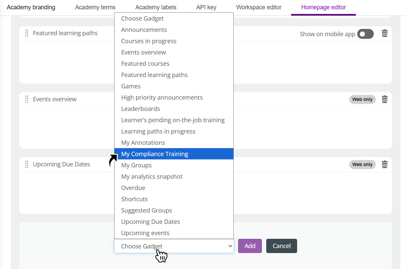Delete the Featured learning paths gadget
The image size is (406, 269).
[x=384, y=34]
